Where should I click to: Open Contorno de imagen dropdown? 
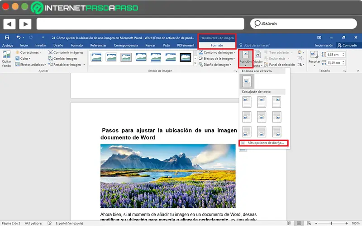[217, 52]
